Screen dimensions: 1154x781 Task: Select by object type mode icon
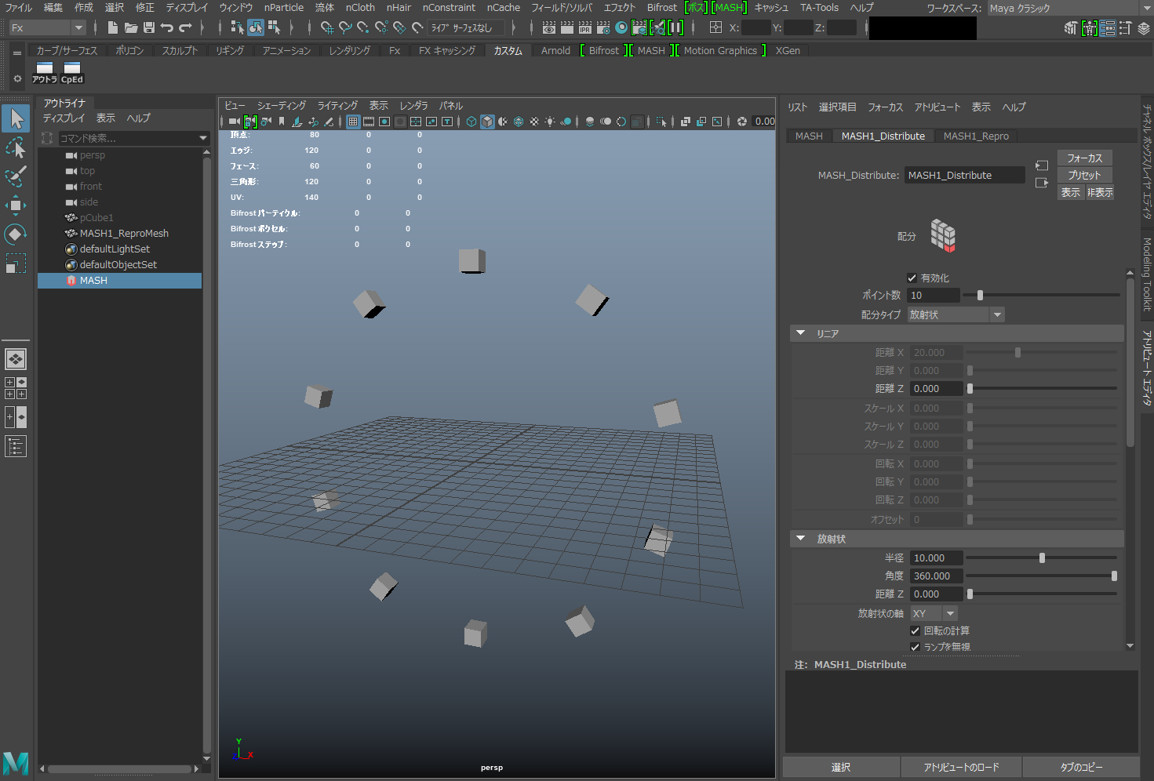256,27
